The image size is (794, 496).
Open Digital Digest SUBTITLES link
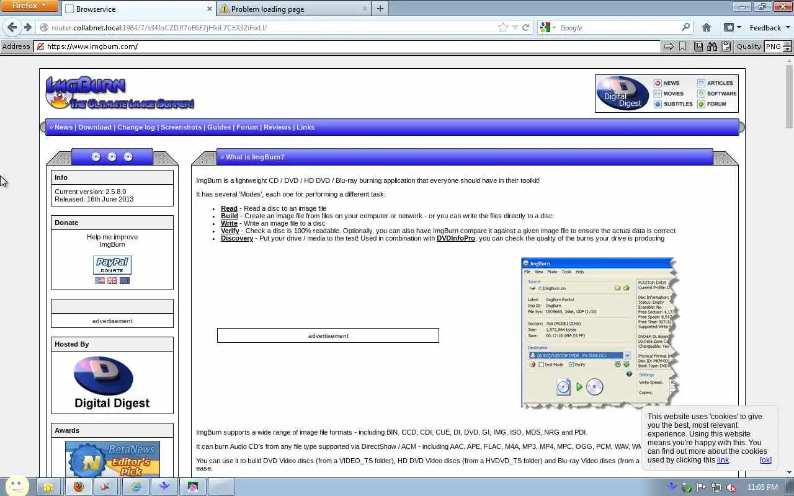click(x=673, y=104)
